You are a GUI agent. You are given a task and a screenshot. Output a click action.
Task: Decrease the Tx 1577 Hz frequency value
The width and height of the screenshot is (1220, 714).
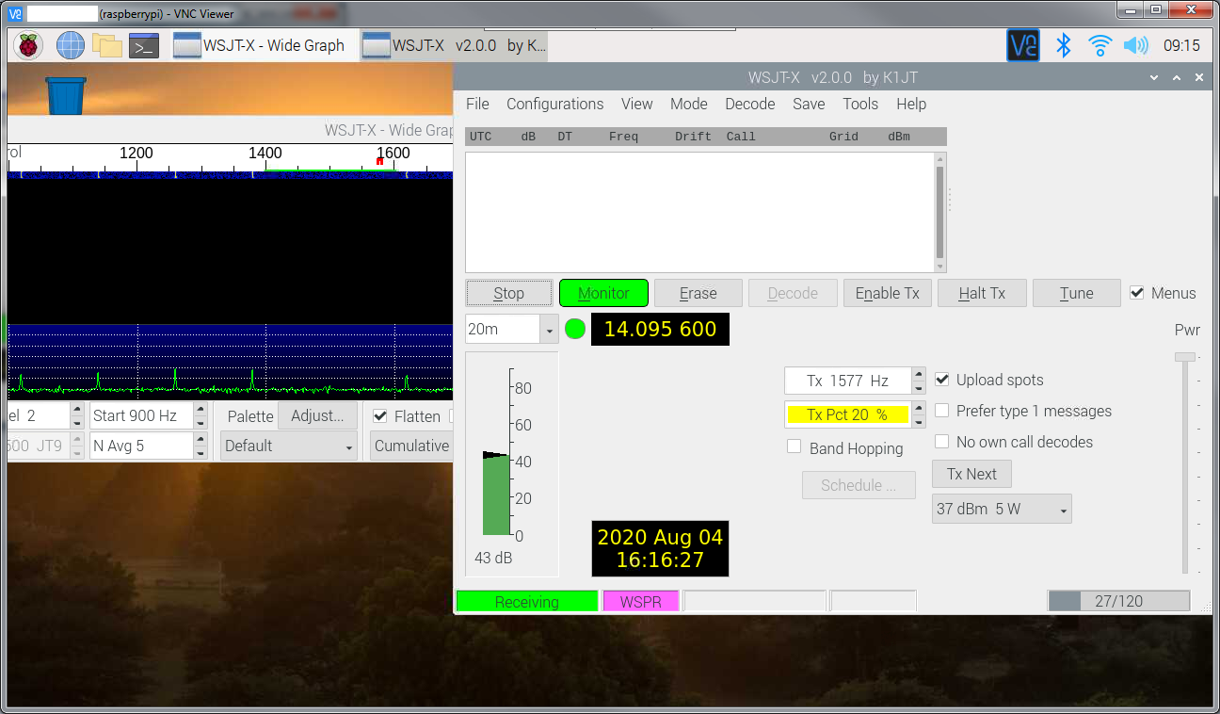tap(919, 387)
